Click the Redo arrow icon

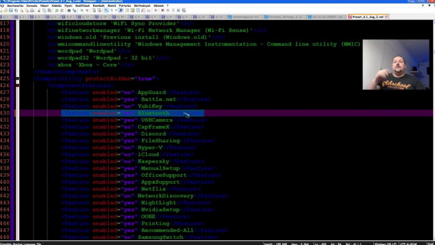[62, 10]
